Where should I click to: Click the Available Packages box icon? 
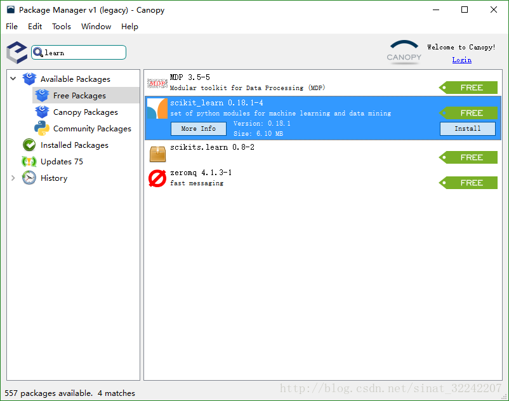tap(30, 79)
